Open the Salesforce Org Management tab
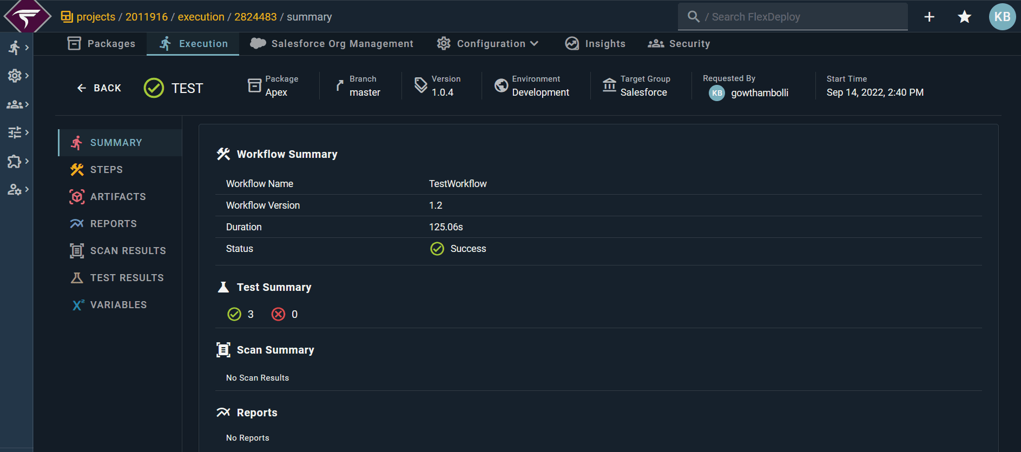This screenshot has height=452, width=1021. [332, 44]
